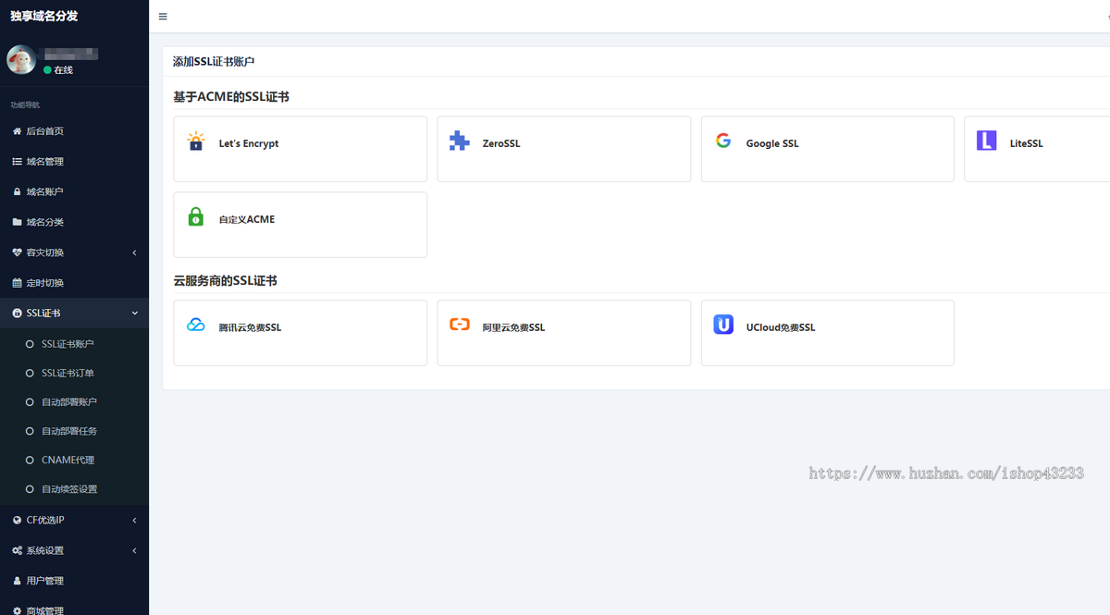This screenshot has height=615, width=1110.
Task: Click the calendar icon beside 定时切换
Action: (17, 283)
